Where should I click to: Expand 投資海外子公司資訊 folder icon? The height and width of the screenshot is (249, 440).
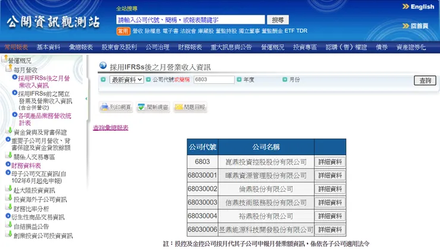(9, 198)
